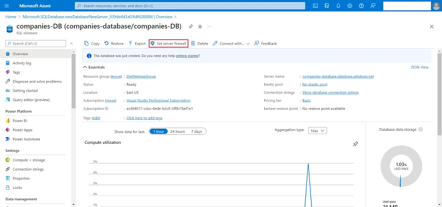Click Copy in the command bar
Image resolution: width=442 pixels, height=207 pixels.
[92, 44]
